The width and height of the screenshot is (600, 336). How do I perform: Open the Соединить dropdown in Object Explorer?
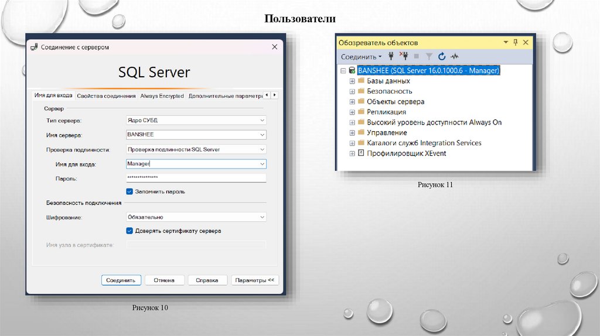[x=361, y=57]
